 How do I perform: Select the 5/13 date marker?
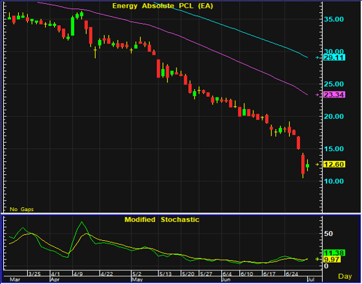tap(165, 274)
